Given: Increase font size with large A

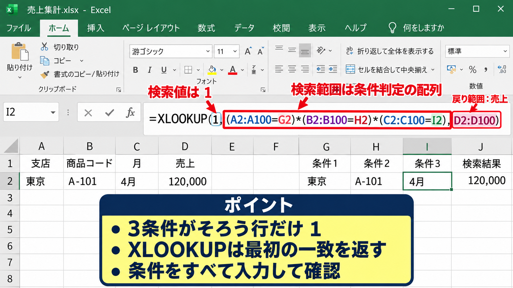Looking at the screenshot, I should click(248, 51).
